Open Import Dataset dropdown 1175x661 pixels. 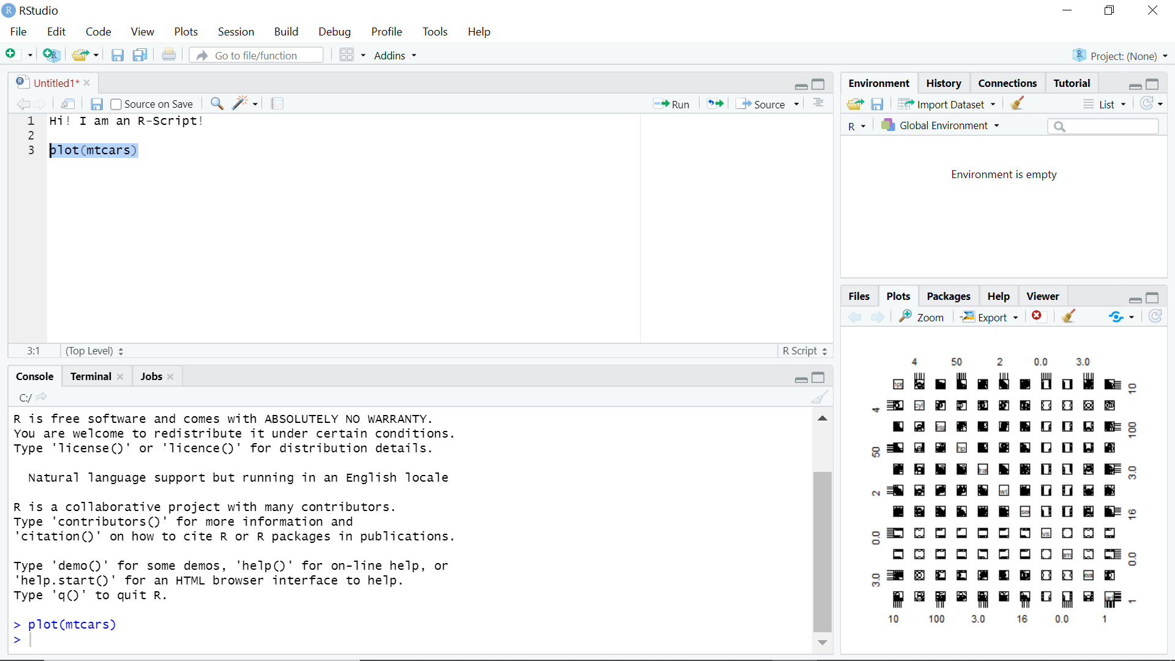point(947,104)
